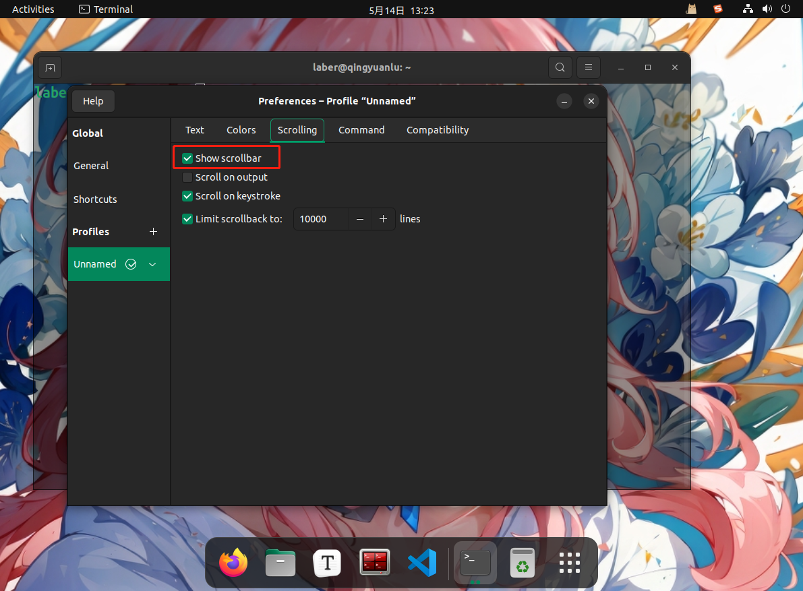Click the cat tray indicator icon
The image size is (803, 591).
(x=691, y=9)
